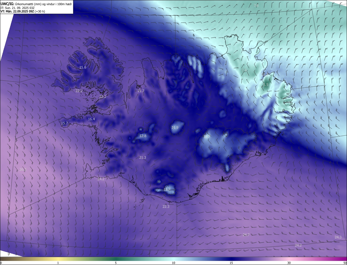Image resolution: width=347 pixels, height=265 pixels.
Task: Click the legend tick label 10
Action: tap(173, 263)
